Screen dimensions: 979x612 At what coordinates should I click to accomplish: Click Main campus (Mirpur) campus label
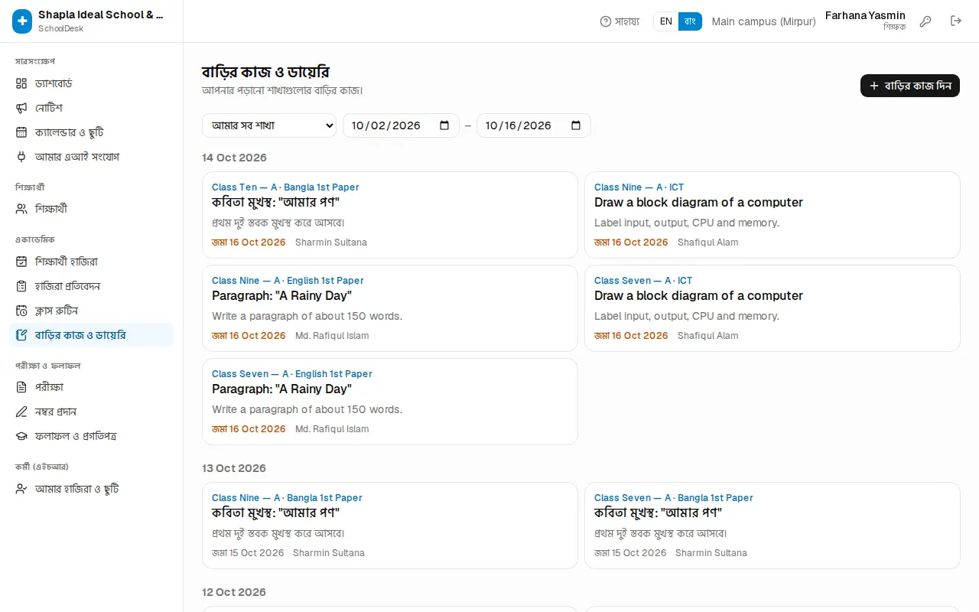(x=763, y=21)
